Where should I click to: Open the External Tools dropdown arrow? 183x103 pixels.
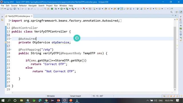pyautogui.click(x=75, y=9)
